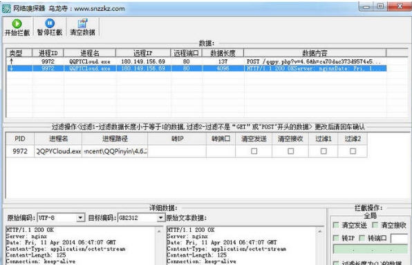Image resolution: width=412 pixels, height=265 pixels.
Task: Click the 转IP cell for PID 9972
Action: (x=177, y=151)
